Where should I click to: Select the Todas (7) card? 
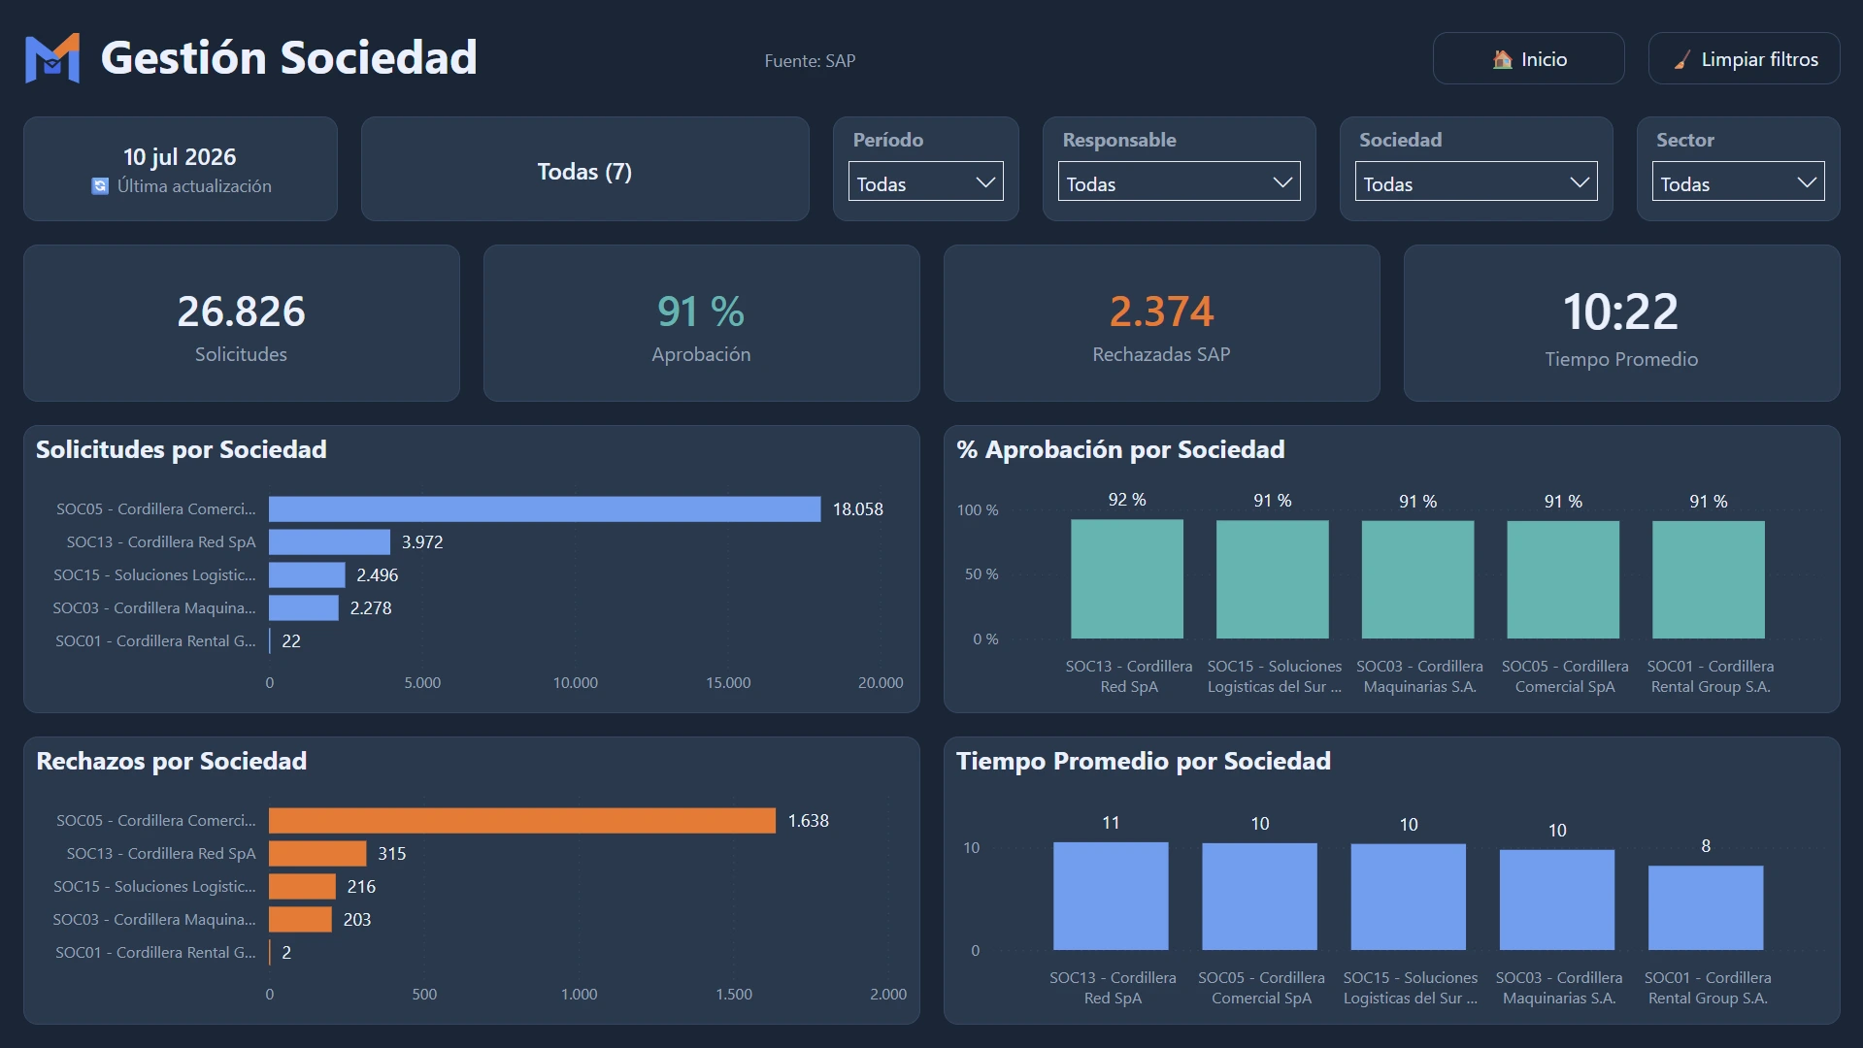(584, 170)
